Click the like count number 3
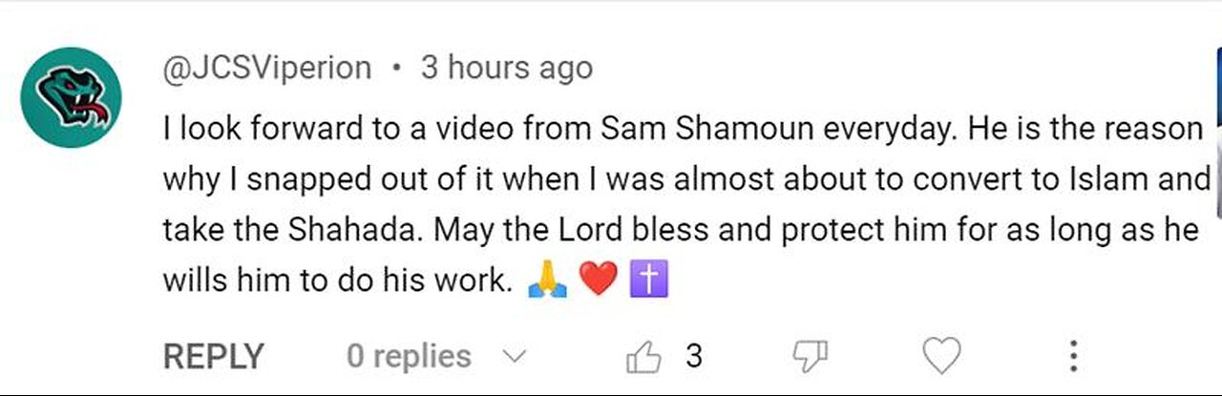Image resolution: width=1222 pixels, height=396 pixels. pos(694,357)
